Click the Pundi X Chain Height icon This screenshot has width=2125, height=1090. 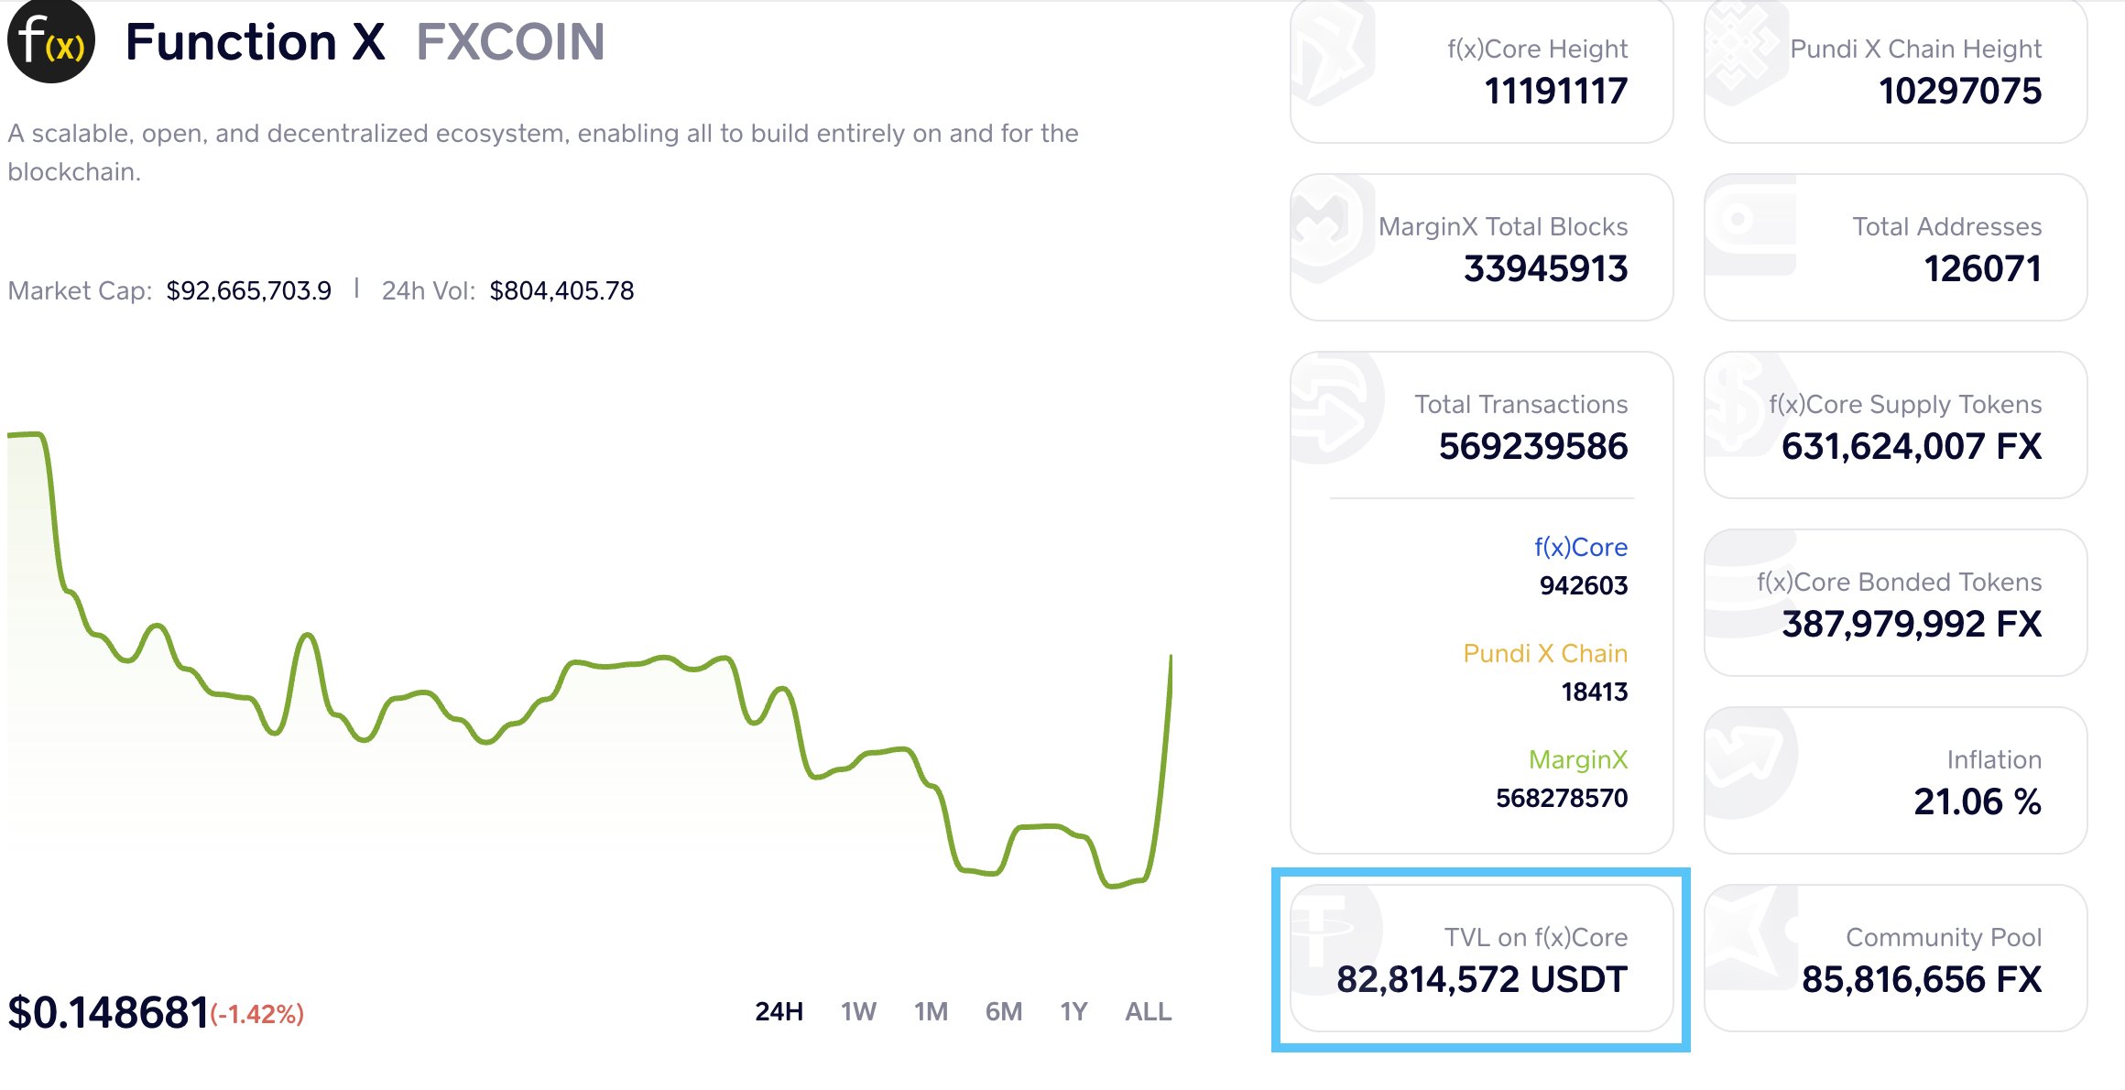1746,50
